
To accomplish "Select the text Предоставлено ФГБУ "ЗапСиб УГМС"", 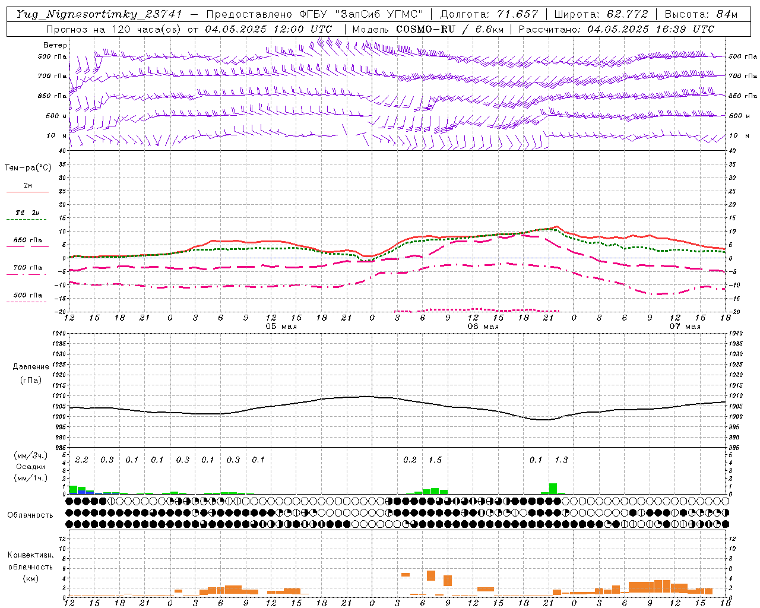I will click(x=315, y=14).
